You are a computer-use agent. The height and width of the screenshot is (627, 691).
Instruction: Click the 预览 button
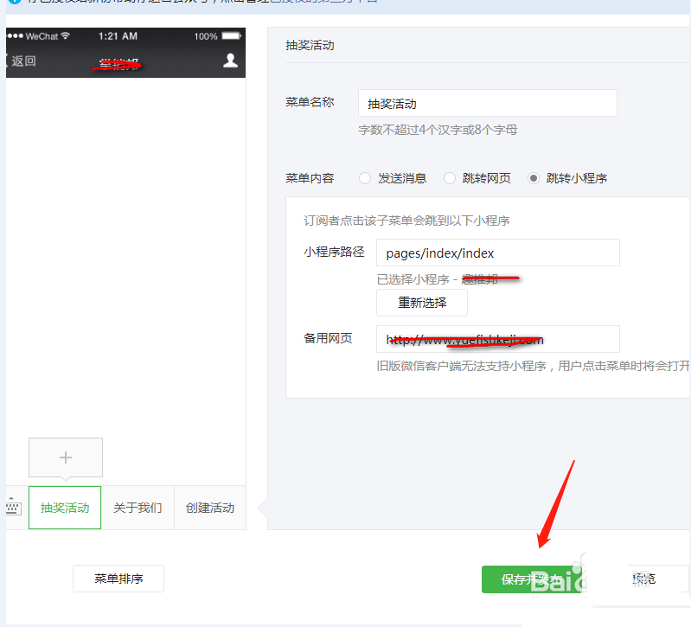point(643,579)
